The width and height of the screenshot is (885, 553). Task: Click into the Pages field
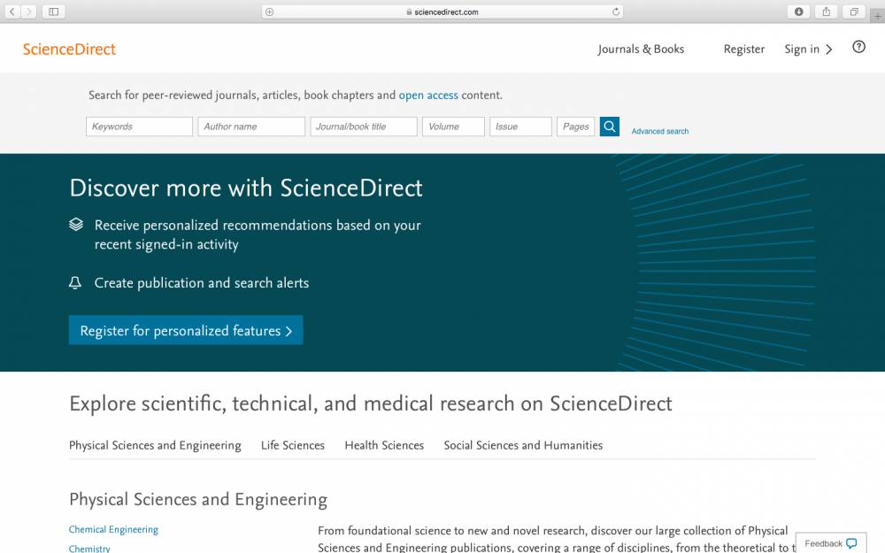click(x=576, y=127)
